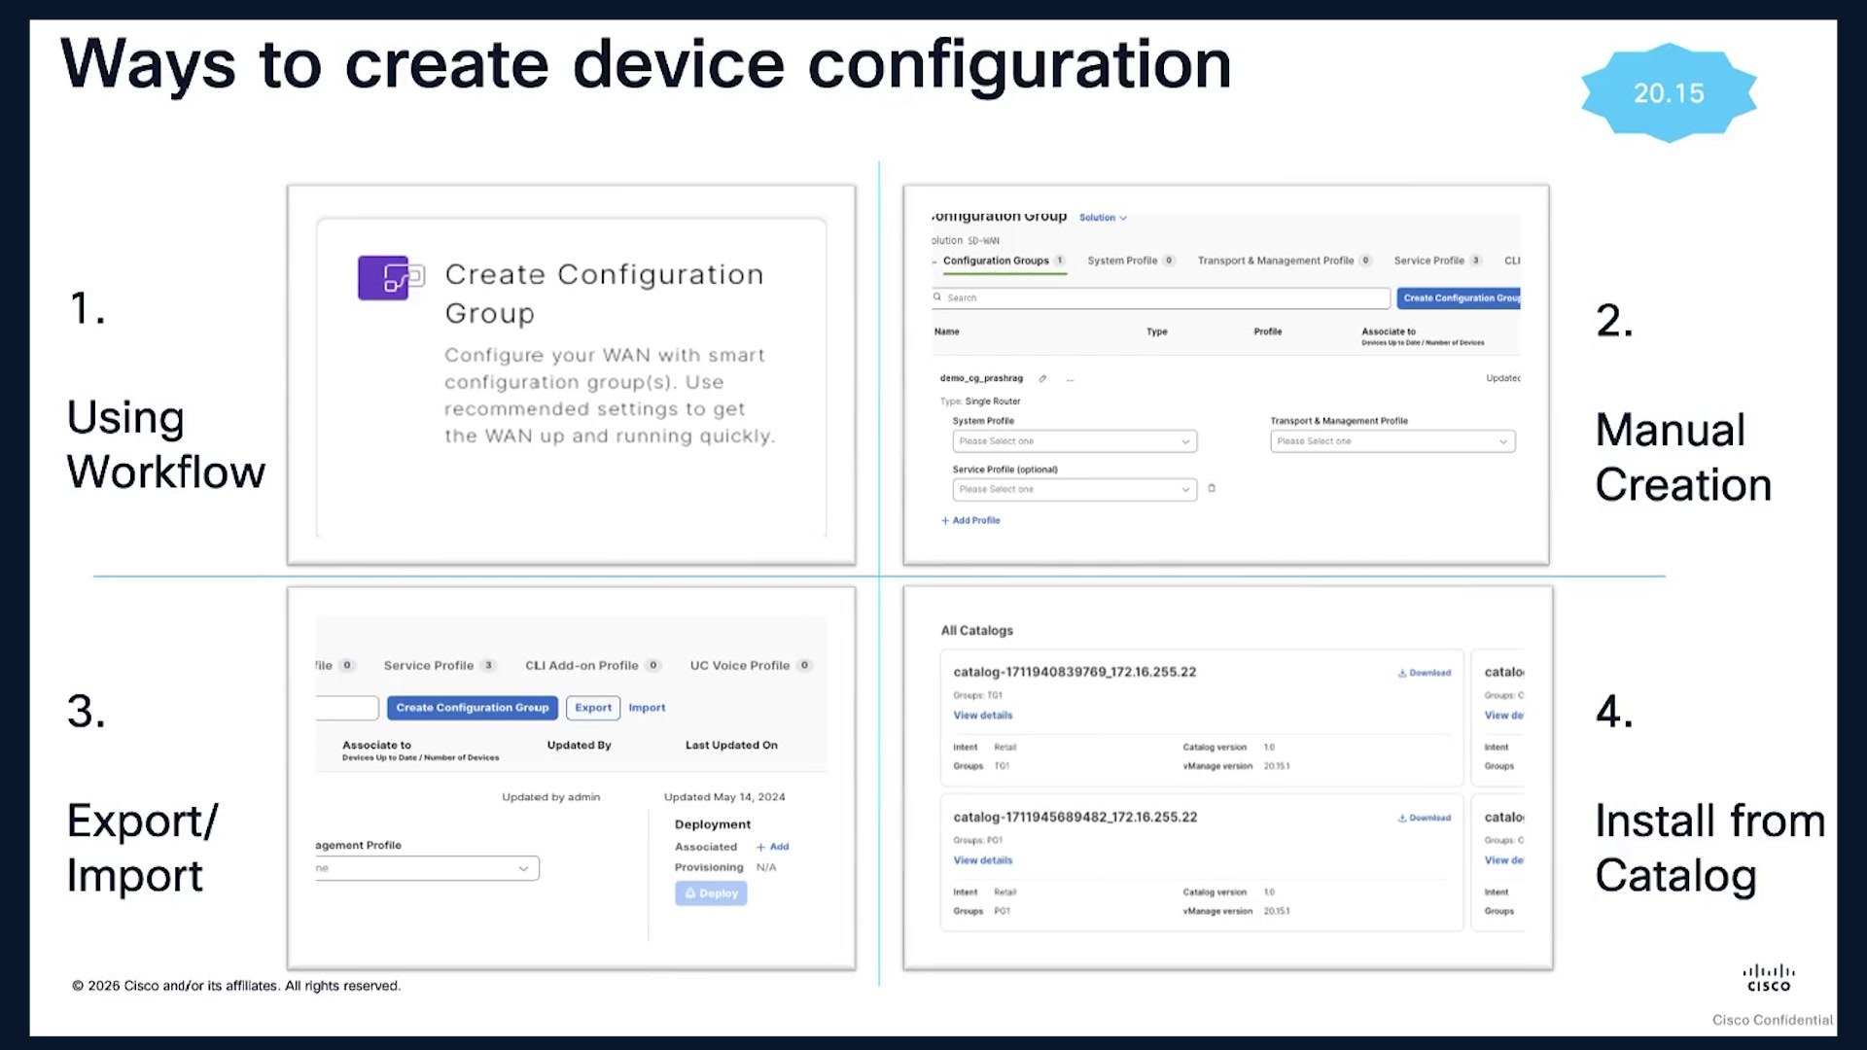Click the Deploy button
The image size is (1867, 1050).
pyautogui.click(x=711, y=893)
